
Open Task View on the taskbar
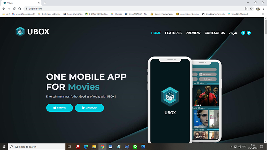(69, 147)
